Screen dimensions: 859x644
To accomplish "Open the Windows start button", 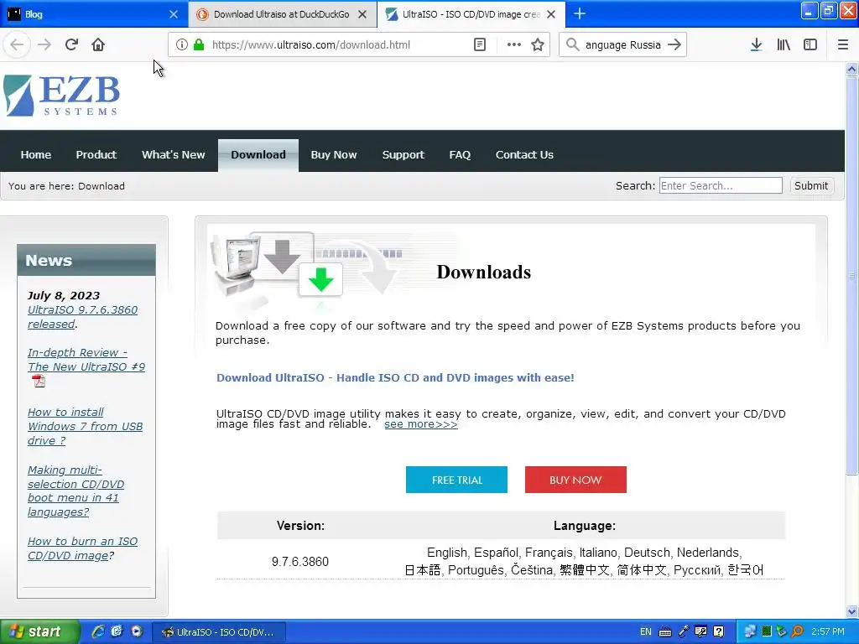I will click(x=39, y=631).
